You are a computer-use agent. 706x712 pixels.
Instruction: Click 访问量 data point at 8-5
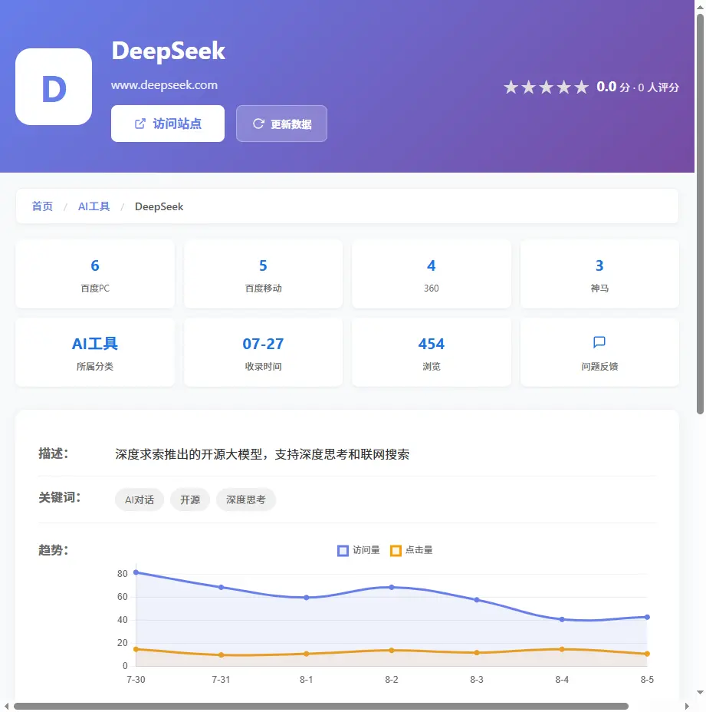(647, 617)
